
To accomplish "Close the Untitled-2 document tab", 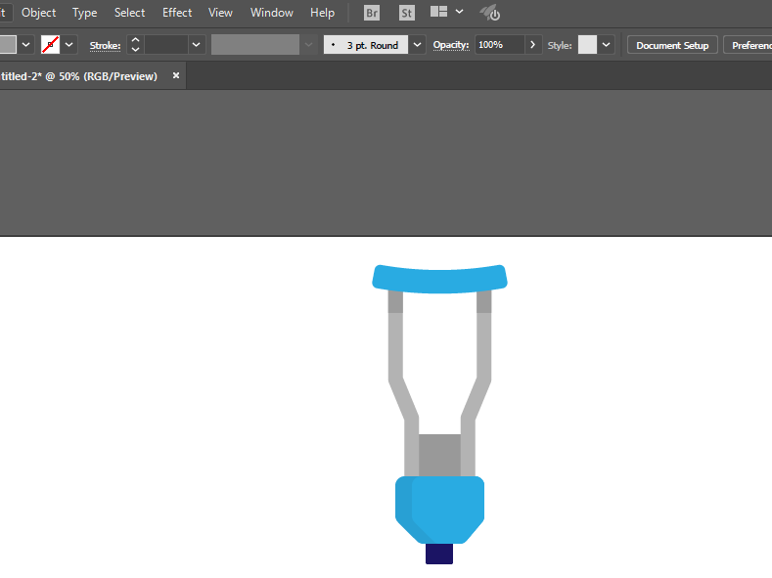I will pos(176,75).
